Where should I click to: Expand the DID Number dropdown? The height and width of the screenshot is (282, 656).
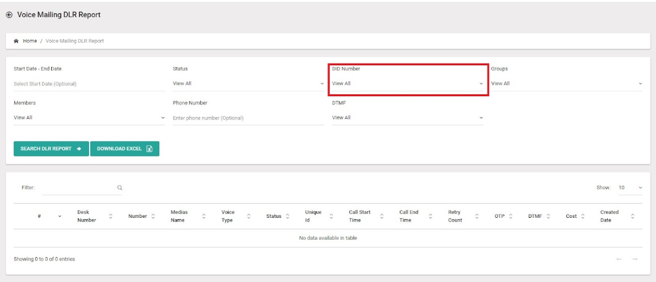point(408,84)
